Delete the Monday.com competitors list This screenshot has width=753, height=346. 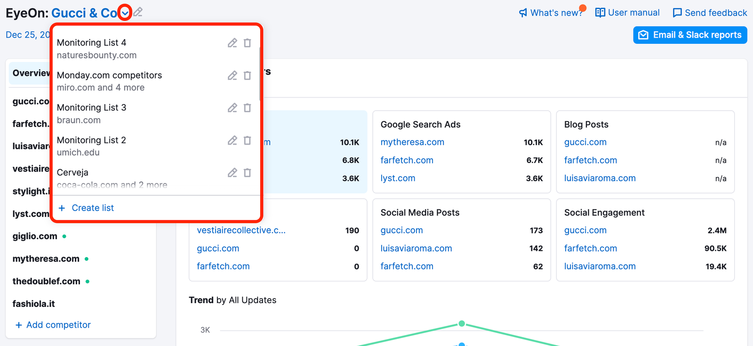pyautogui.click(x=248, y=75)
